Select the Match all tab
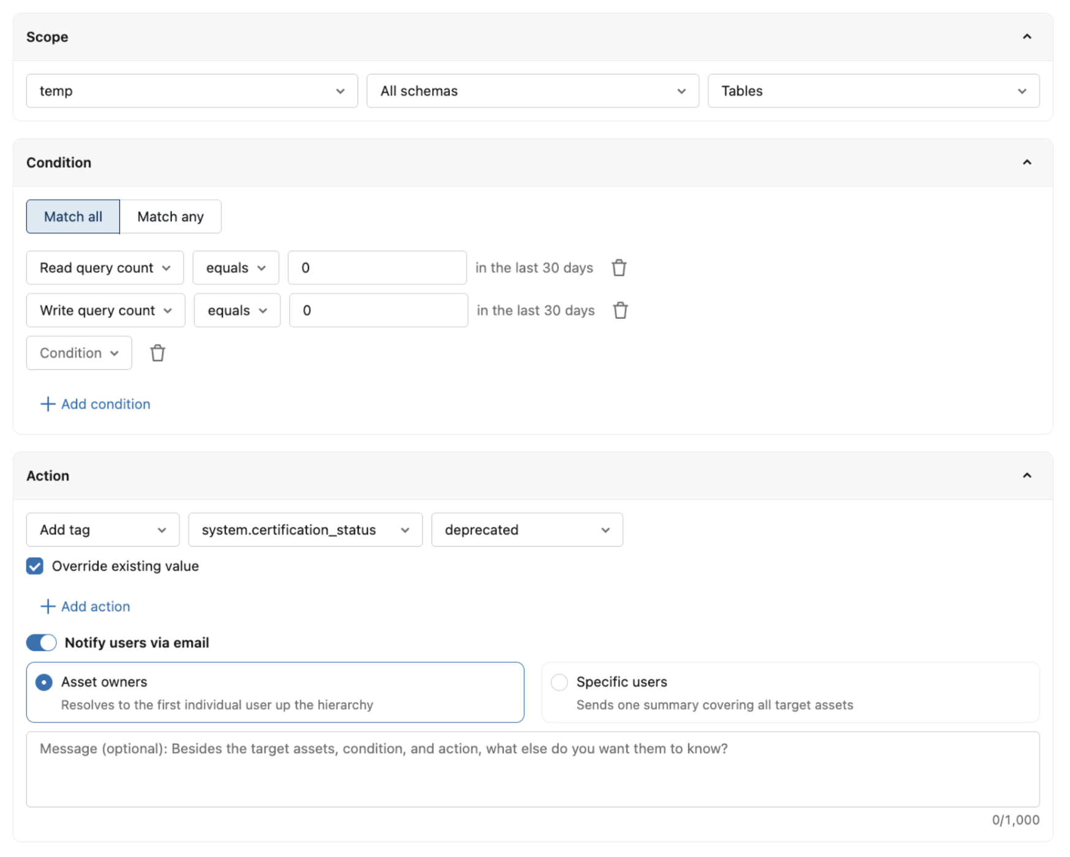Screen dimensions: 1070x857 click(x=73, y=216)
